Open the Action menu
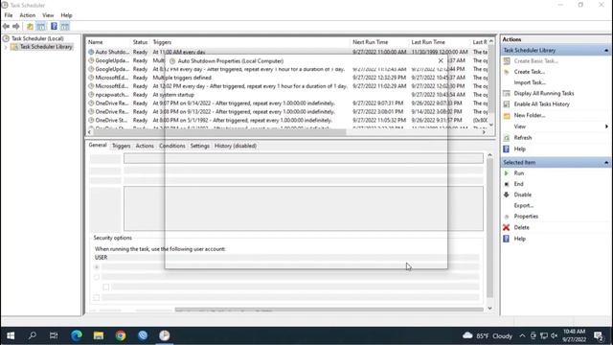 pos(28,15)
